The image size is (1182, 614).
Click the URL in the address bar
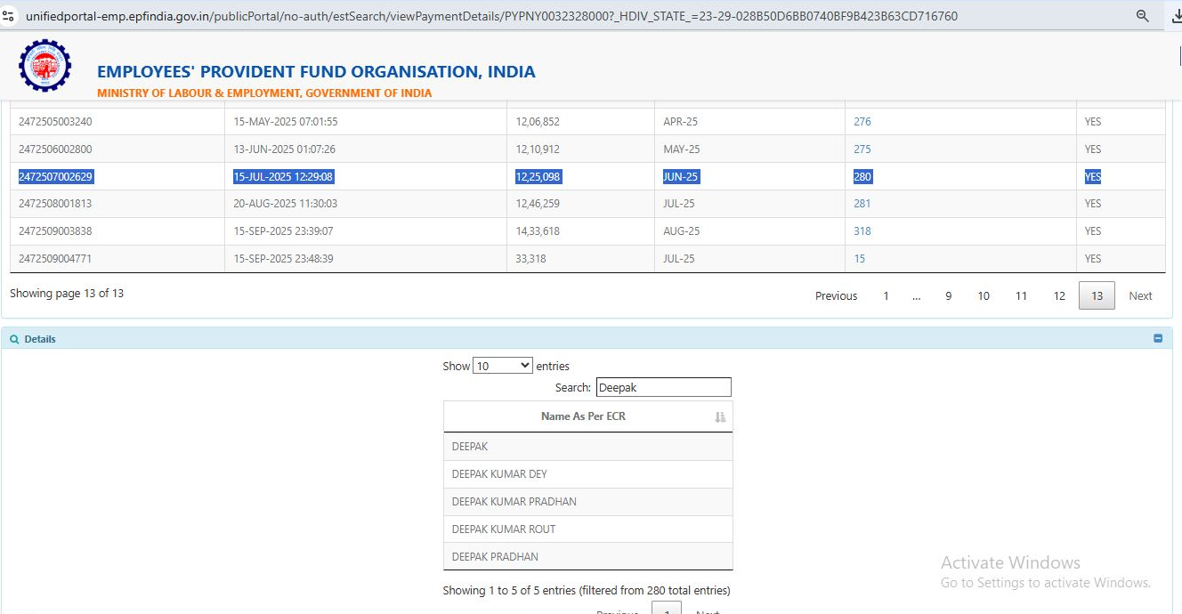coord(490,16)
